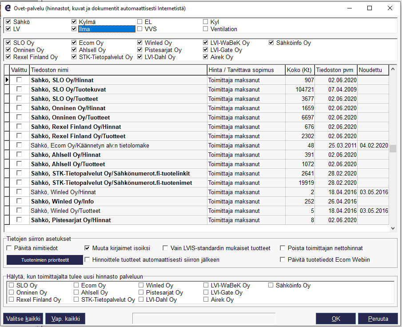Sort by Tiedoston pvm column header
The height and width of the screenshot is (327, 402).
[336, 70]
